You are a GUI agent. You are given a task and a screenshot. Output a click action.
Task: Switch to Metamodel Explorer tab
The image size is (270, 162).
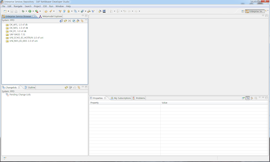51,16
